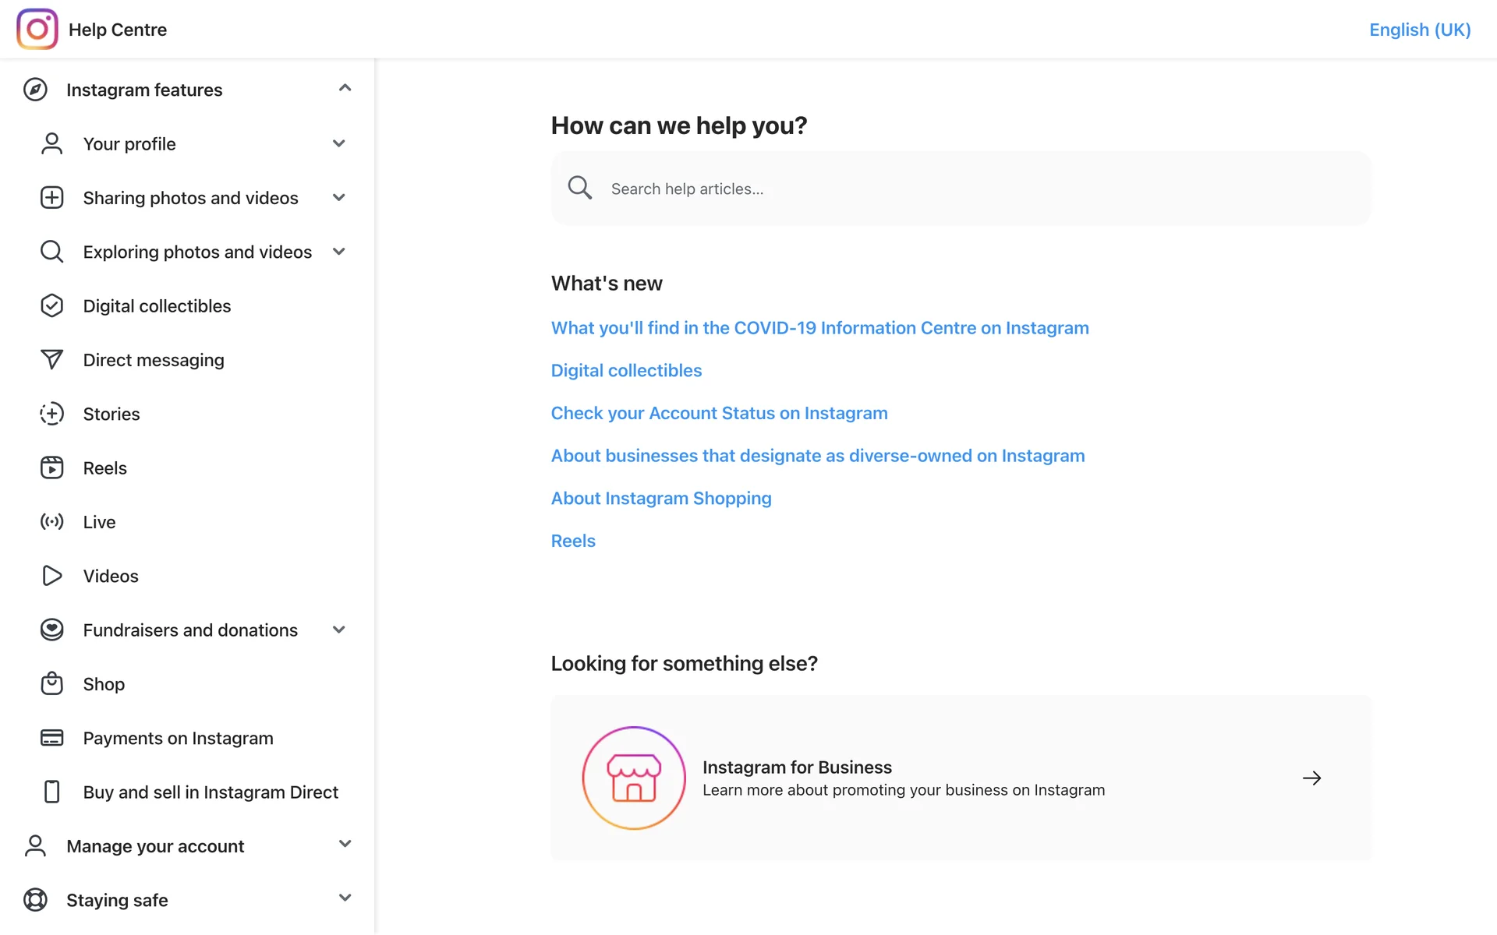Change language via English (UK)

click(x=1419, y=30)
